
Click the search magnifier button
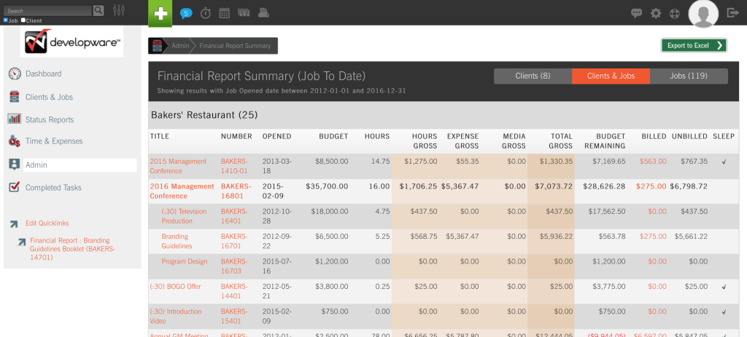coord(98,10)
